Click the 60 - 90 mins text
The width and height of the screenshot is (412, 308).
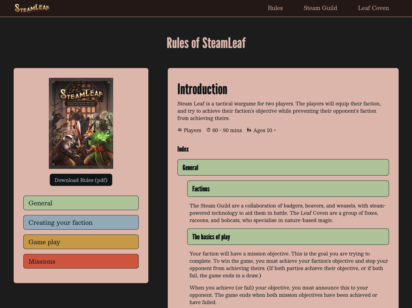[x=227, y=130]
